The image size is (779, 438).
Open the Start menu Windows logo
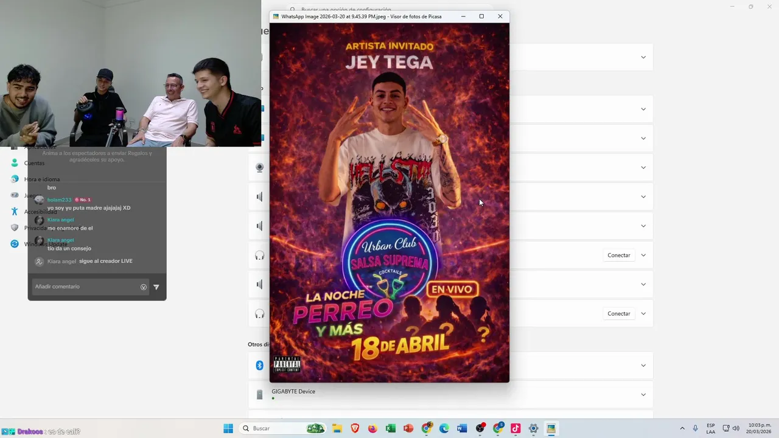228,428
